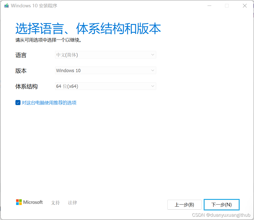Click 下一步(N) to continue

(221, 205)
